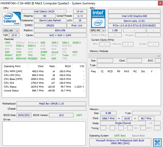Click the Gemini Lake Refresh codename field
This screenshot has width=163, height=148.
click(50, 20)
